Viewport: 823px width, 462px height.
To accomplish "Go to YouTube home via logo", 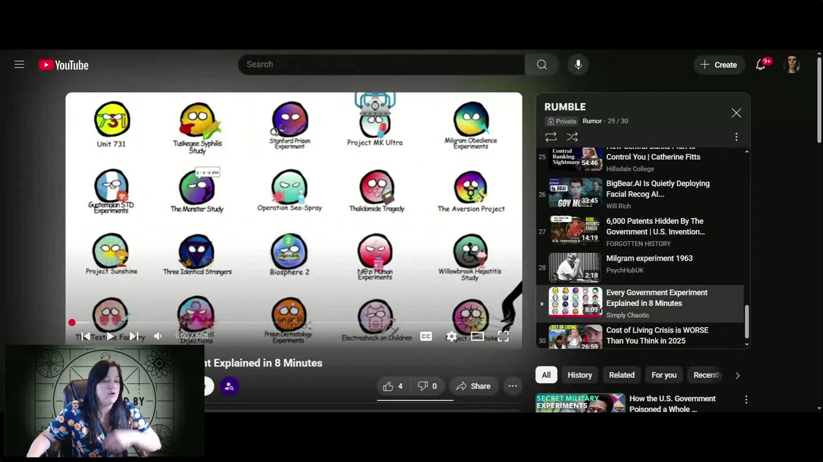I will click(63, 65).
